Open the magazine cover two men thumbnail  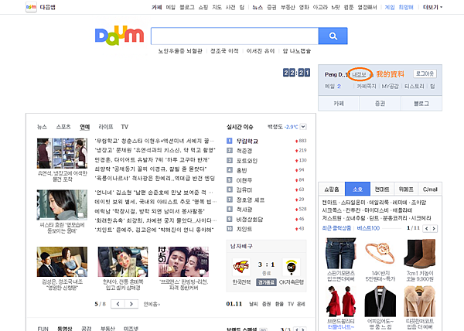pos(183,261)
